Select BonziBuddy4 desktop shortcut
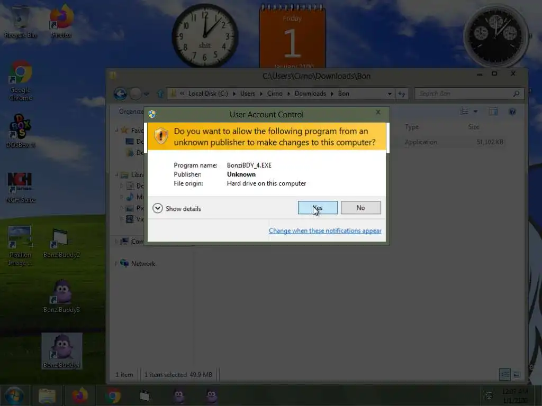Screen dimensions: 542x406 (x=62, y=351)
